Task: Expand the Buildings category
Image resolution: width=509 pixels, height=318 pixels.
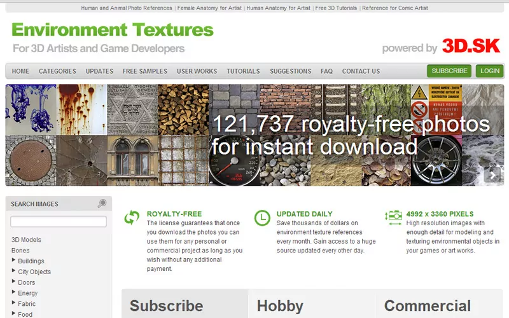Action: pyautogui.click(x=14, y=261)
